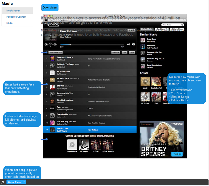Select Rolling In The Deep track
The height and width of the screenshot is (186, 209).
click(x=90, y=66)
